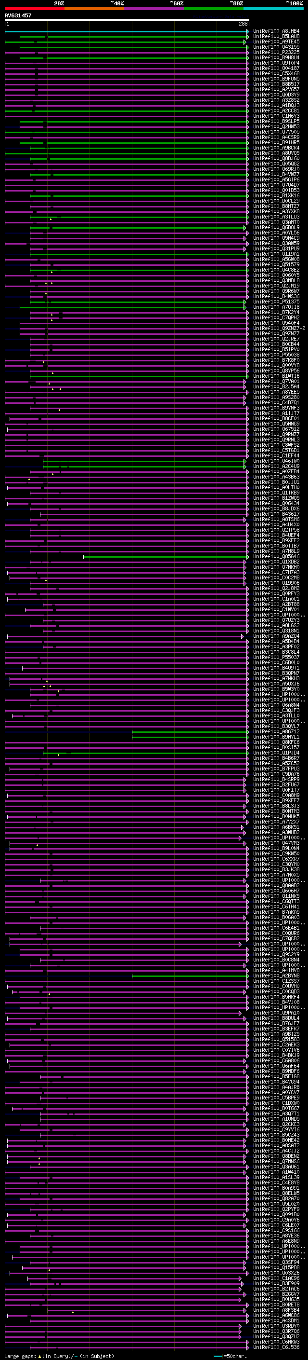Open hit UniRef100_Q82A70
The image size is (308, 1360).
[x=276, y=1198]
